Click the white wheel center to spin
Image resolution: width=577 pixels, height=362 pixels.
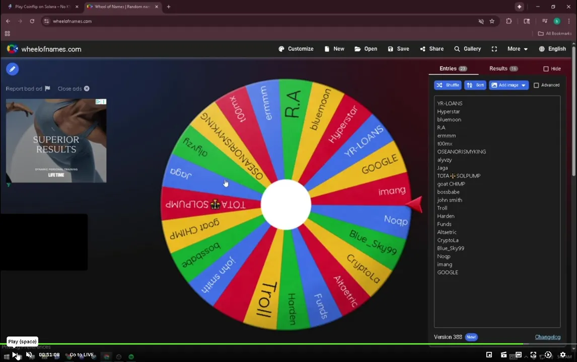pos(286,205)
